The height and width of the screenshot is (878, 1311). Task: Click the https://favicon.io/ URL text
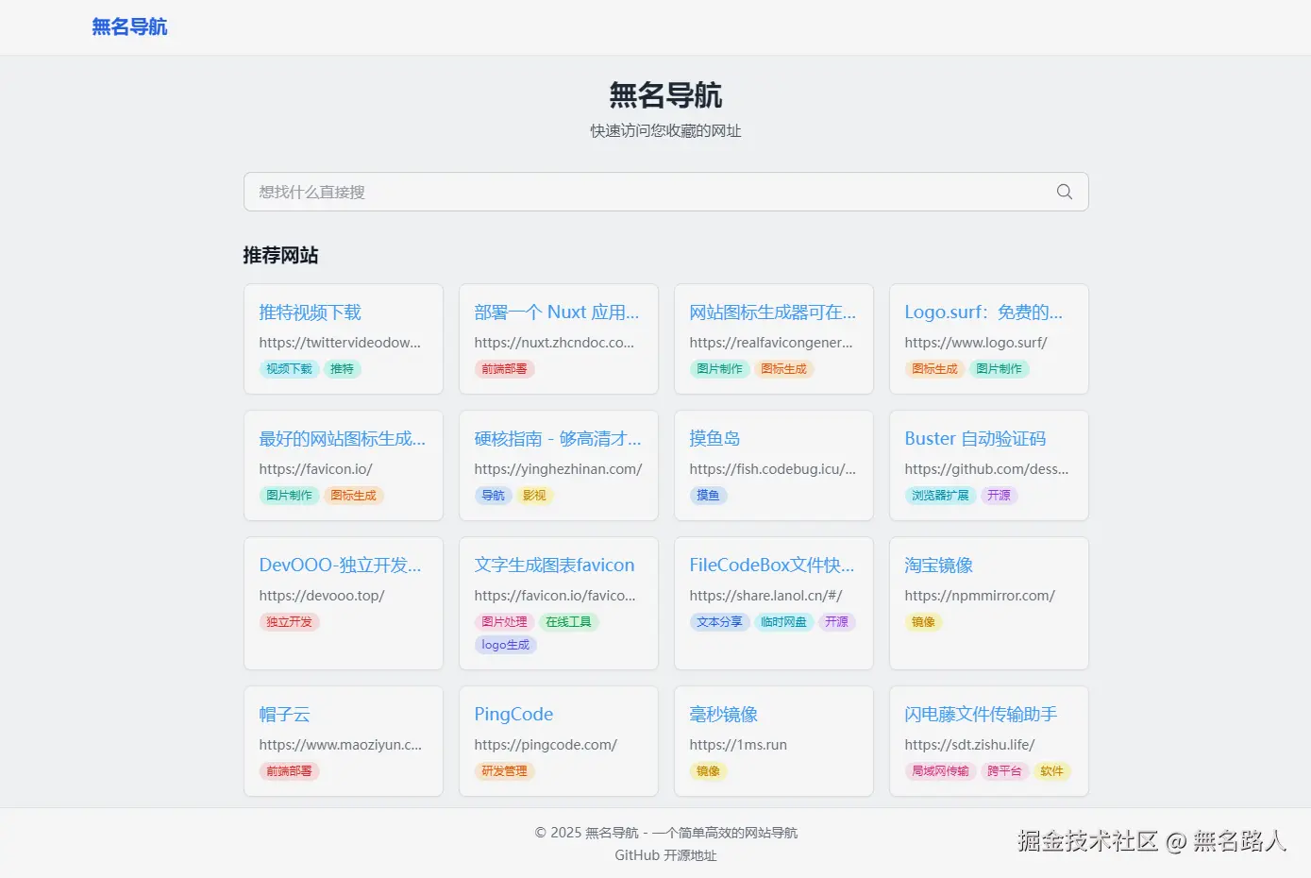(316, 469)
